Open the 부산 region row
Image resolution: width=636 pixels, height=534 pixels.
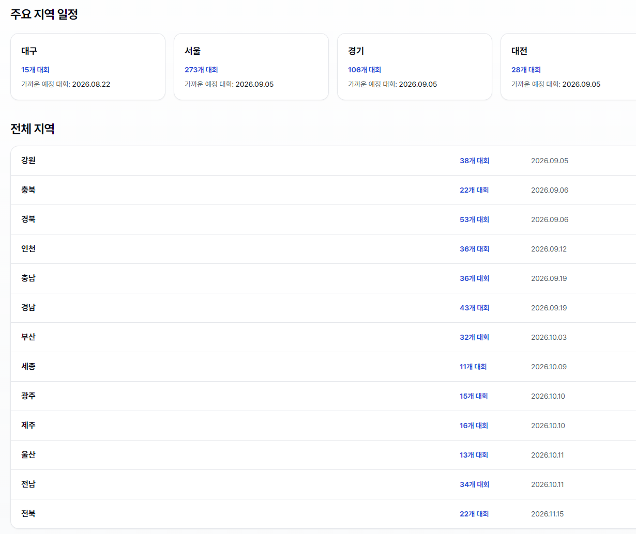[323, 337]
